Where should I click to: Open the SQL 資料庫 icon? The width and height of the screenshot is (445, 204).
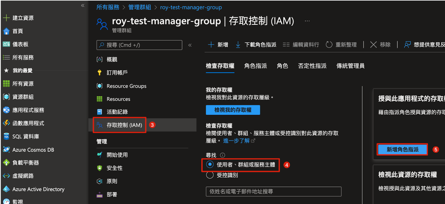(x=6, y=136)
